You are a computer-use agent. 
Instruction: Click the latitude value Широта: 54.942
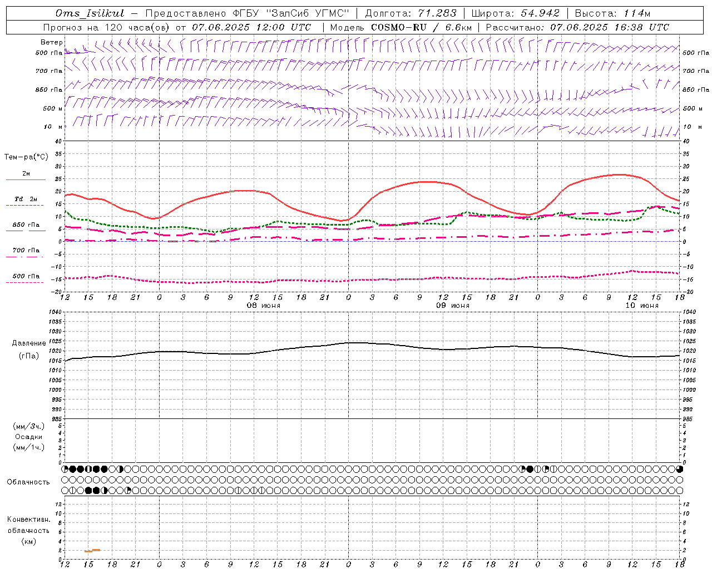pyautogui.click(x=515, y=13)
